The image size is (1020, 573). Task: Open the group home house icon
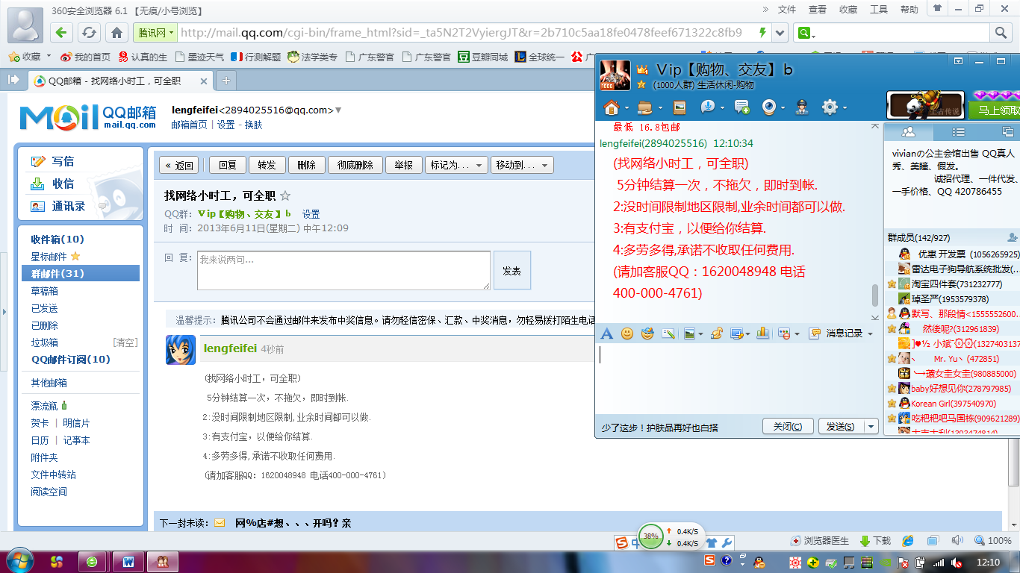pos(611,107)
